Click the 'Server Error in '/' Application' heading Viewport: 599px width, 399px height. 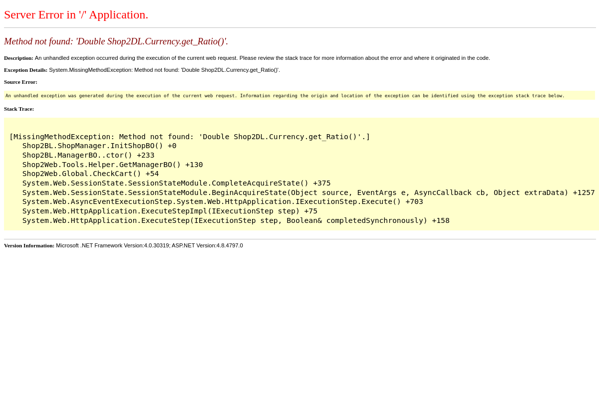click(76, 15)
